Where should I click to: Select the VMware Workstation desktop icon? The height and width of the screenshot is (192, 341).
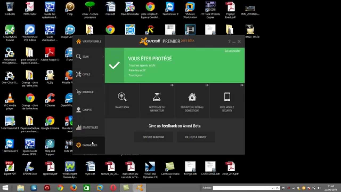pos(190,10)
